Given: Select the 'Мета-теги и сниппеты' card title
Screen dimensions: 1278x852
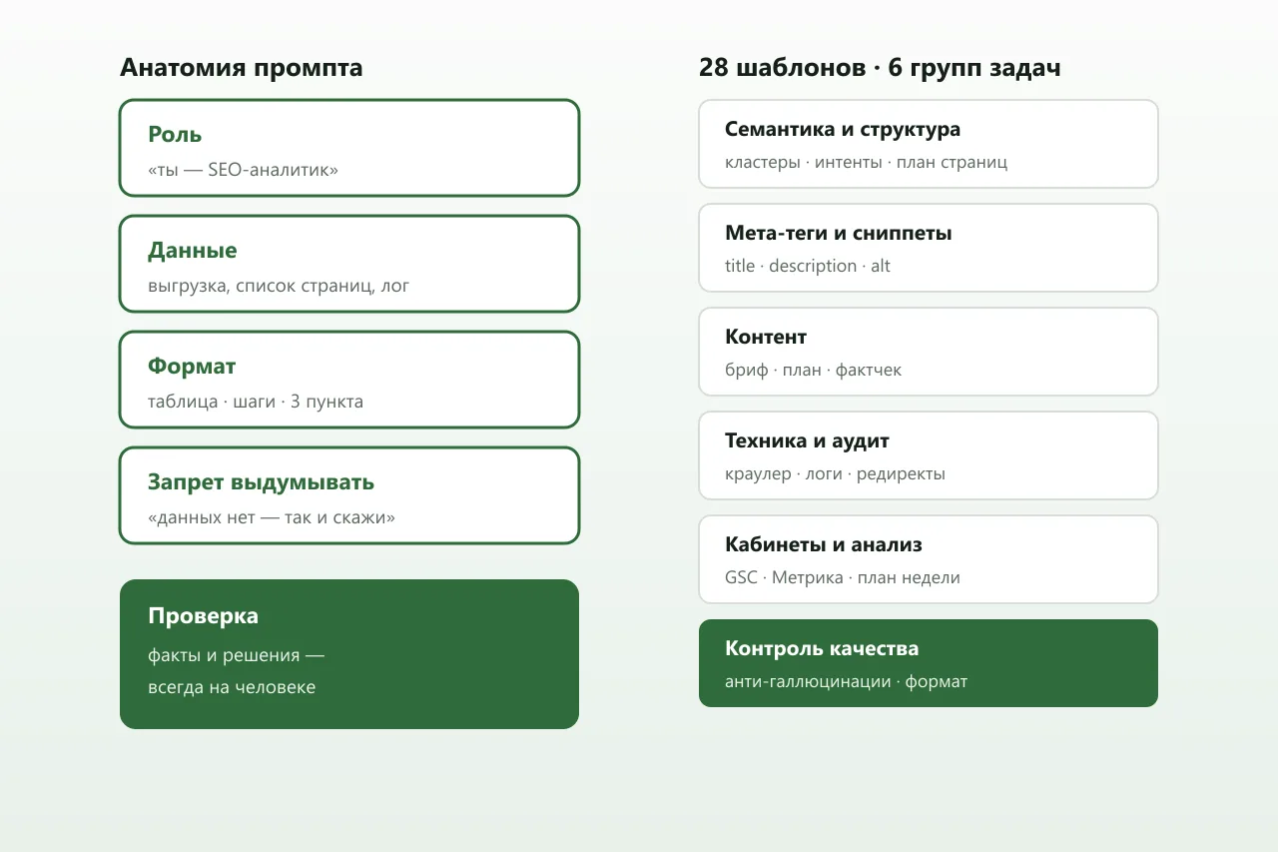Looking at the screenshot, I should click(839, 233).
